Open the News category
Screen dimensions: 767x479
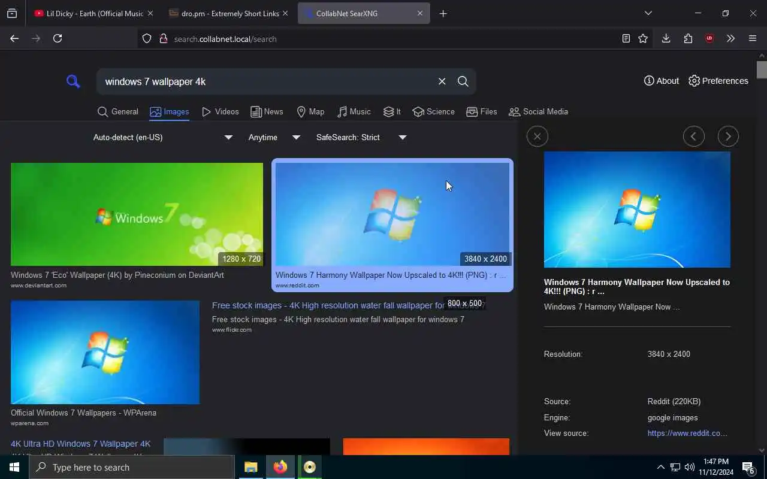[x=267, y=111]
